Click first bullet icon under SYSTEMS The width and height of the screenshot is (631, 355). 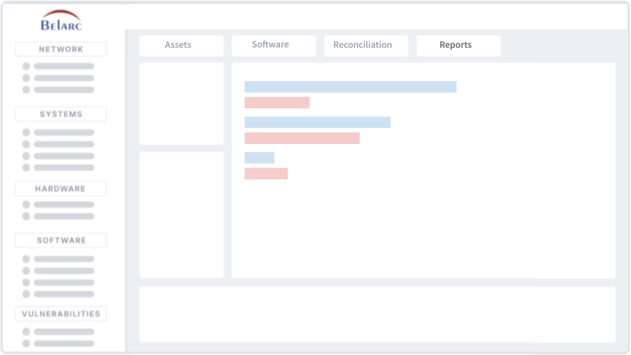[26, 132]
